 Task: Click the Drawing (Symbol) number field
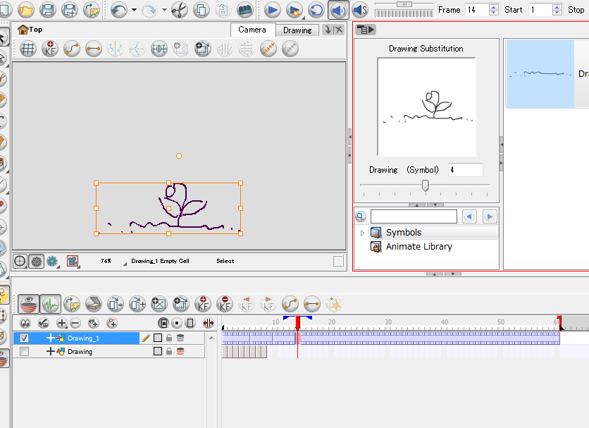tap(466, 170)
